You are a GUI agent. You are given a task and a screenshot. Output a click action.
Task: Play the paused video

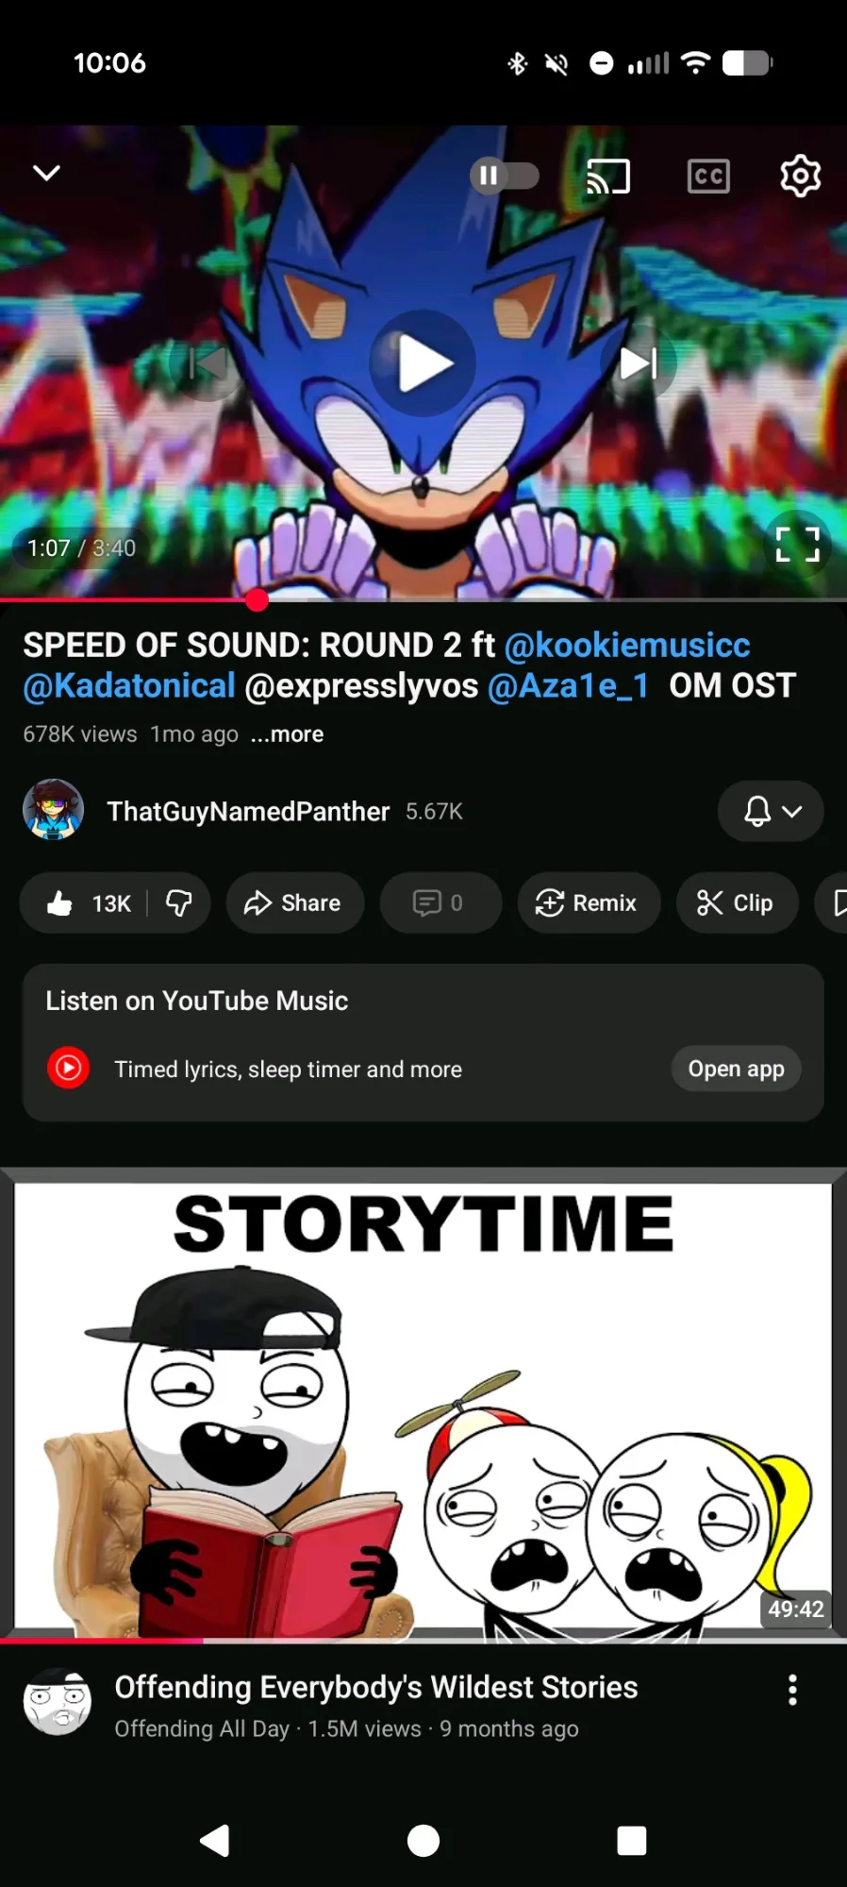423,363
